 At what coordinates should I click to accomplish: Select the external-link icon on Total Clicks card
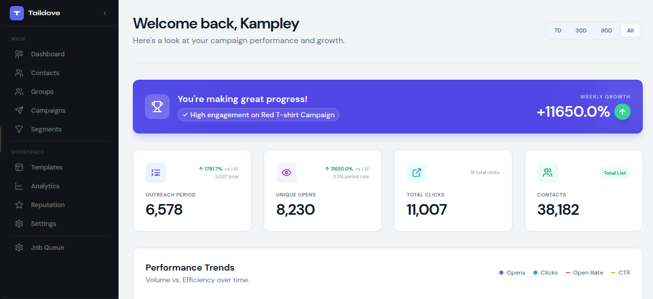[417, 173]
